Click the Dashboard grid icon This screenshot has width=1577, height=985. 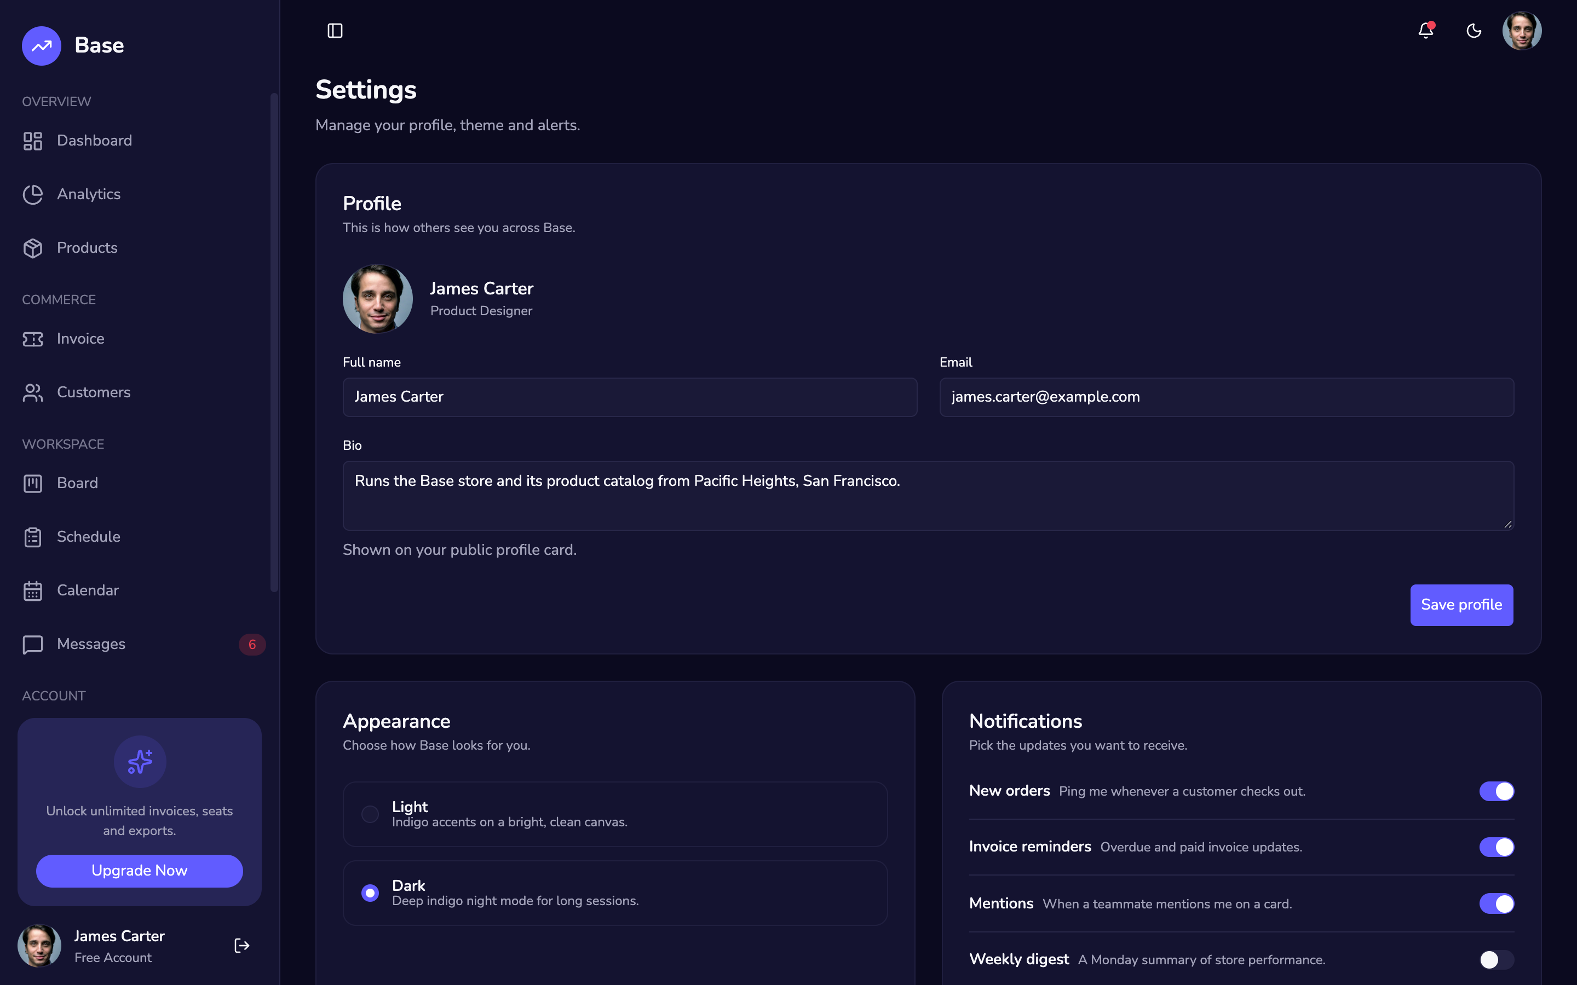[33, 141]
